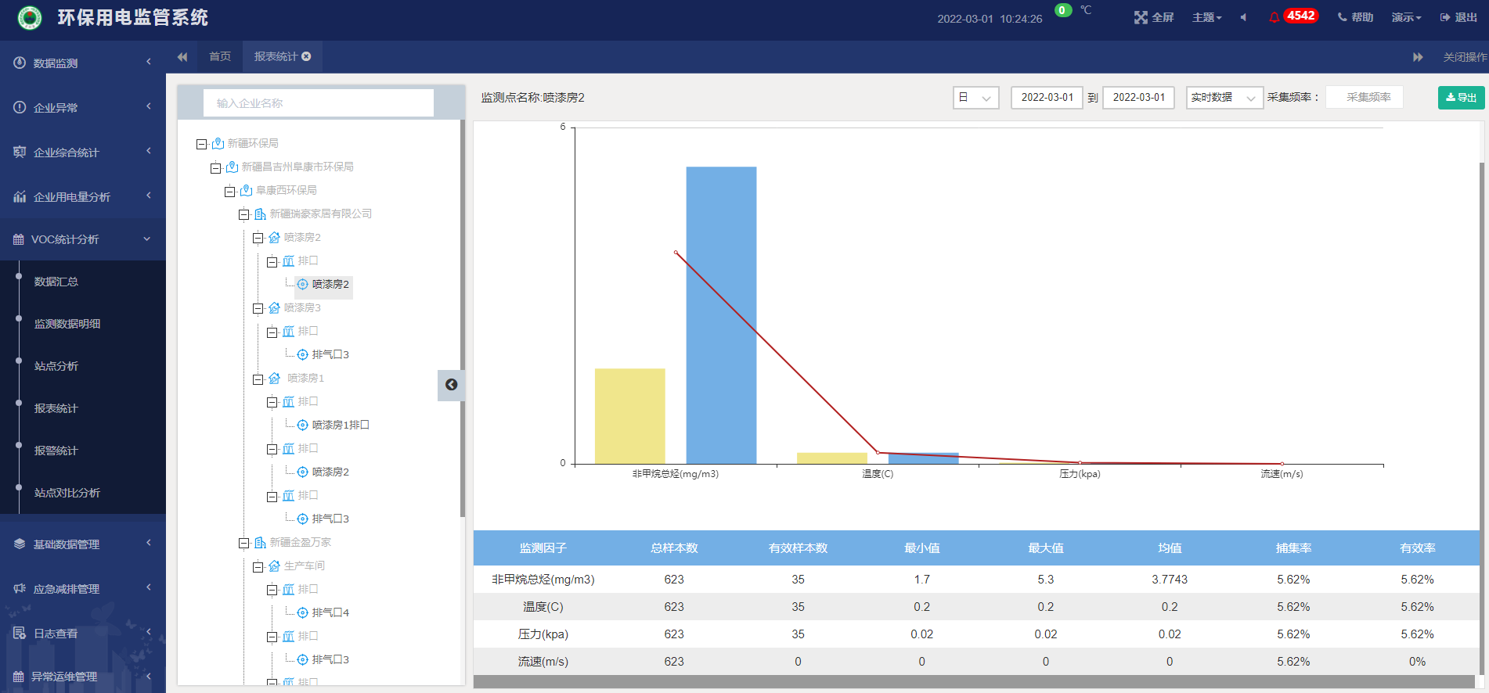This screenshot has width=1489, height=693.
Task: Close the 报表统计 tab via x icon
Action: [307, 56]
